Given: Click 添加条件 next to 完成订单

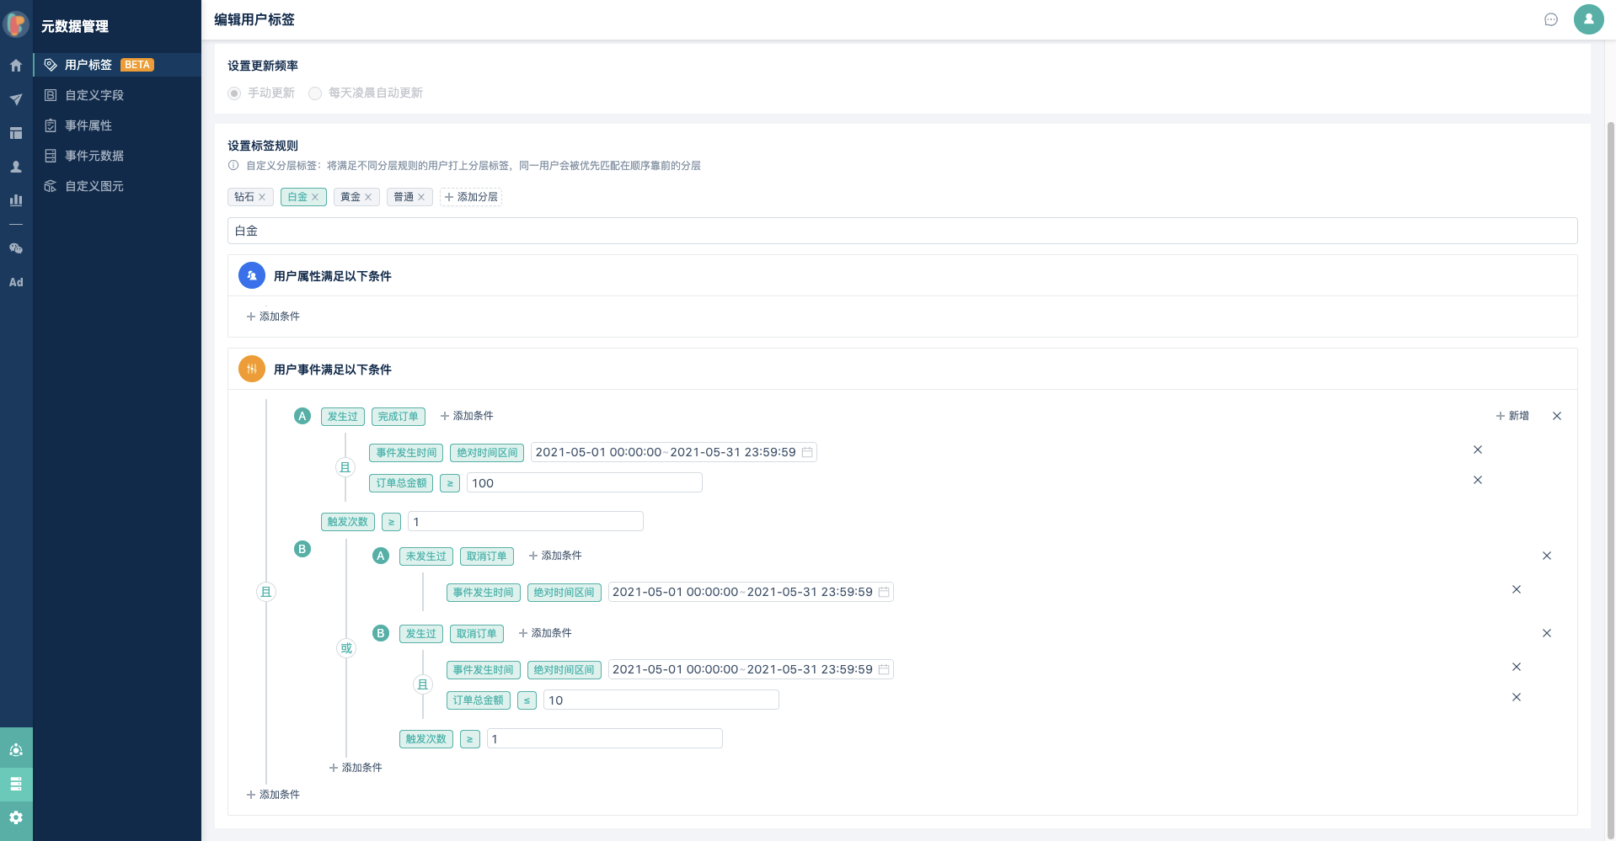Looking at the screenshot, I should (x=467, y=416).
